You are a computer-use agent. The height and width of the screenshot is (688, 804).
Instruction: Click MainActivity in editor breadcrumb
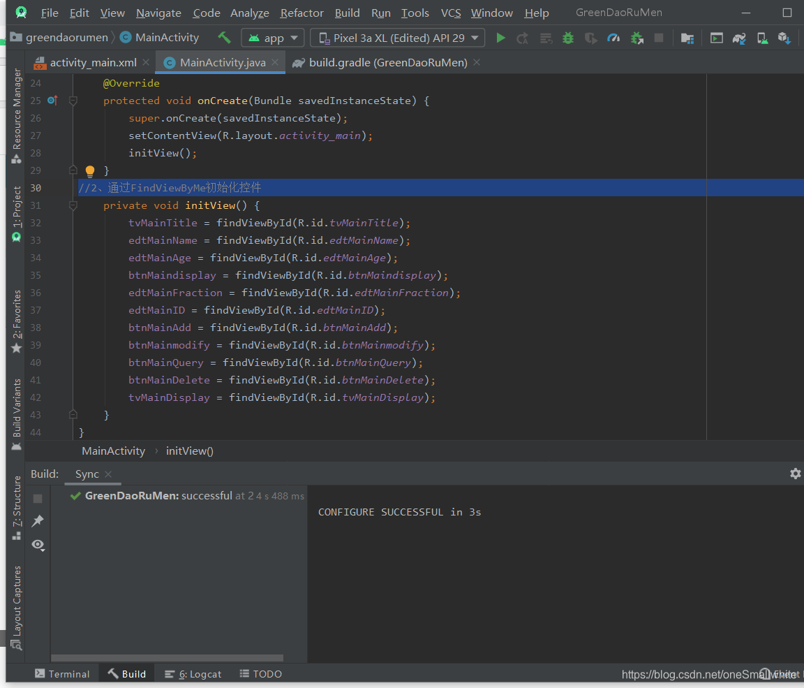[113, 451]
